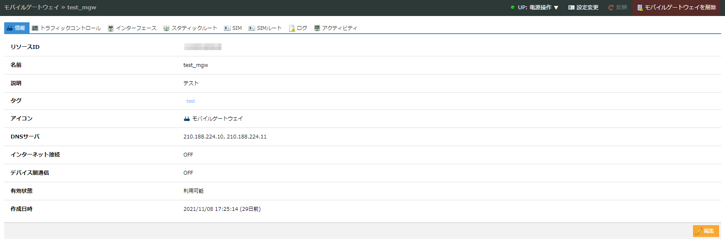Click the green UP status indicator
Image resolution: width=725 pixels, height=242 pixels.
[x=512, y=8]
